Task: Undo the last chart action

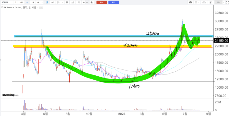Action: [x=84, y=2]
